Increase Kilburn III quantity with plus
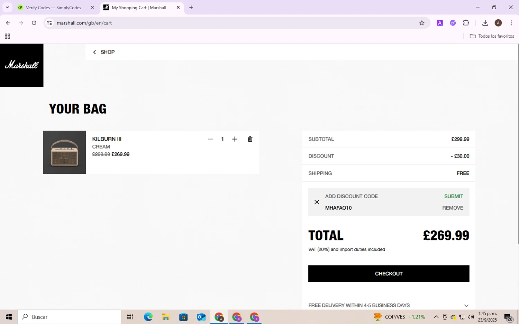The width and height of the screenshot is (519, 324). [x=235, y=139]
